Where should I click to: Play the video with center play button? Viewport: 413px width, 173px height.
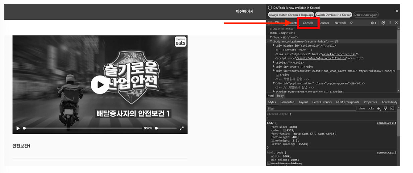100,84
